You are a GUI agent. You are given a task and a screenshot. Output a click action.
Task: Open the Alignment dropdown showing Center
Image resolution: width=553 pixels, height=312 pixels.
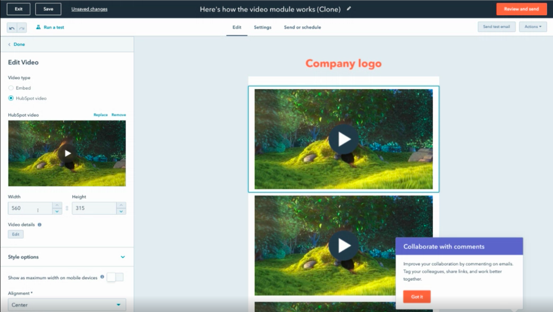[x=67, y=304]
